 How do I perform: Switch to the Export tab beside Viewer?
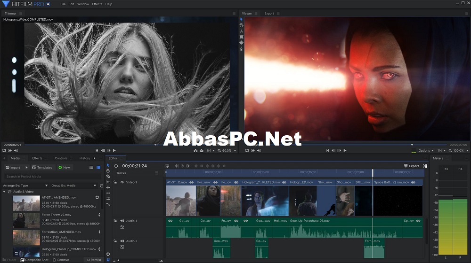[x=269, y=14]
